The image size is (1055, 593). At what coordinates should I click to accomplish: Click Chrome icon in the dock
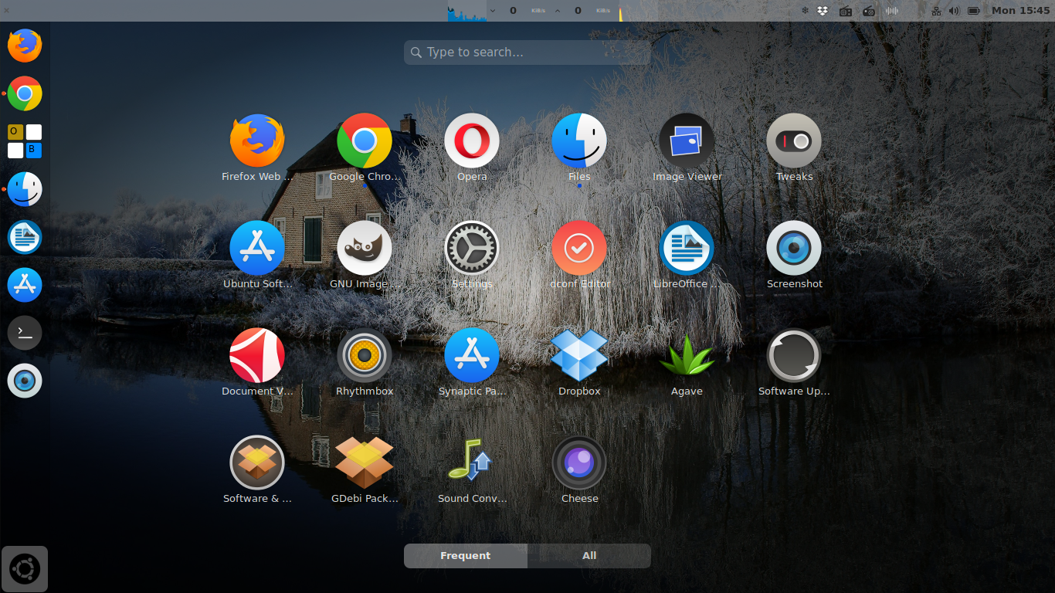tap(25, 93)
